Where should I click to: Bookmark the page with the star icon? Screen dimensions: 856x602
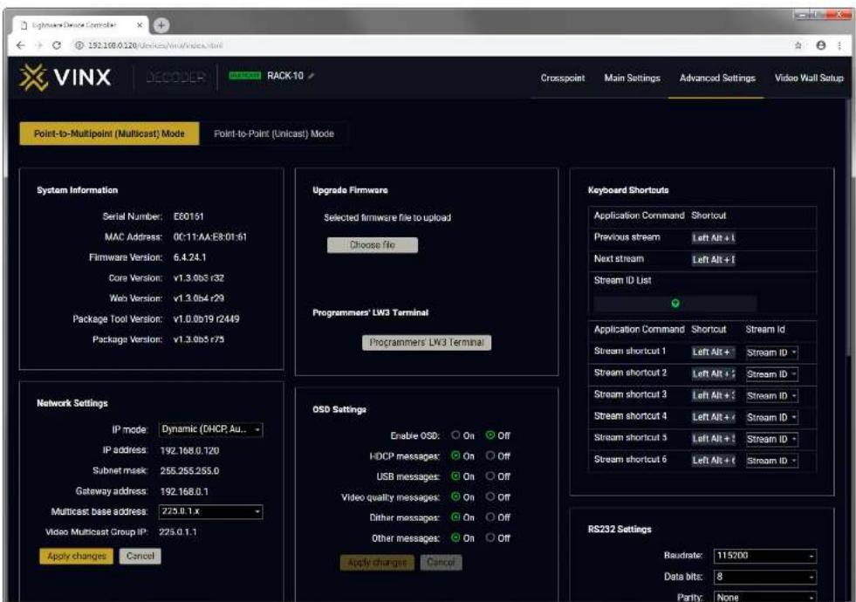(x=798, y=45)
